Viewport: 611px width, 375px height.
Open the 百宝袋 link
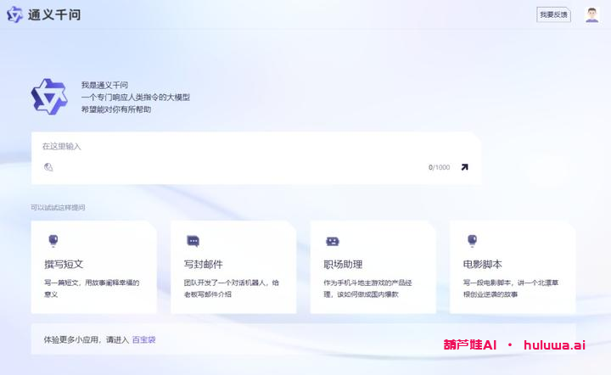point(143,340)
